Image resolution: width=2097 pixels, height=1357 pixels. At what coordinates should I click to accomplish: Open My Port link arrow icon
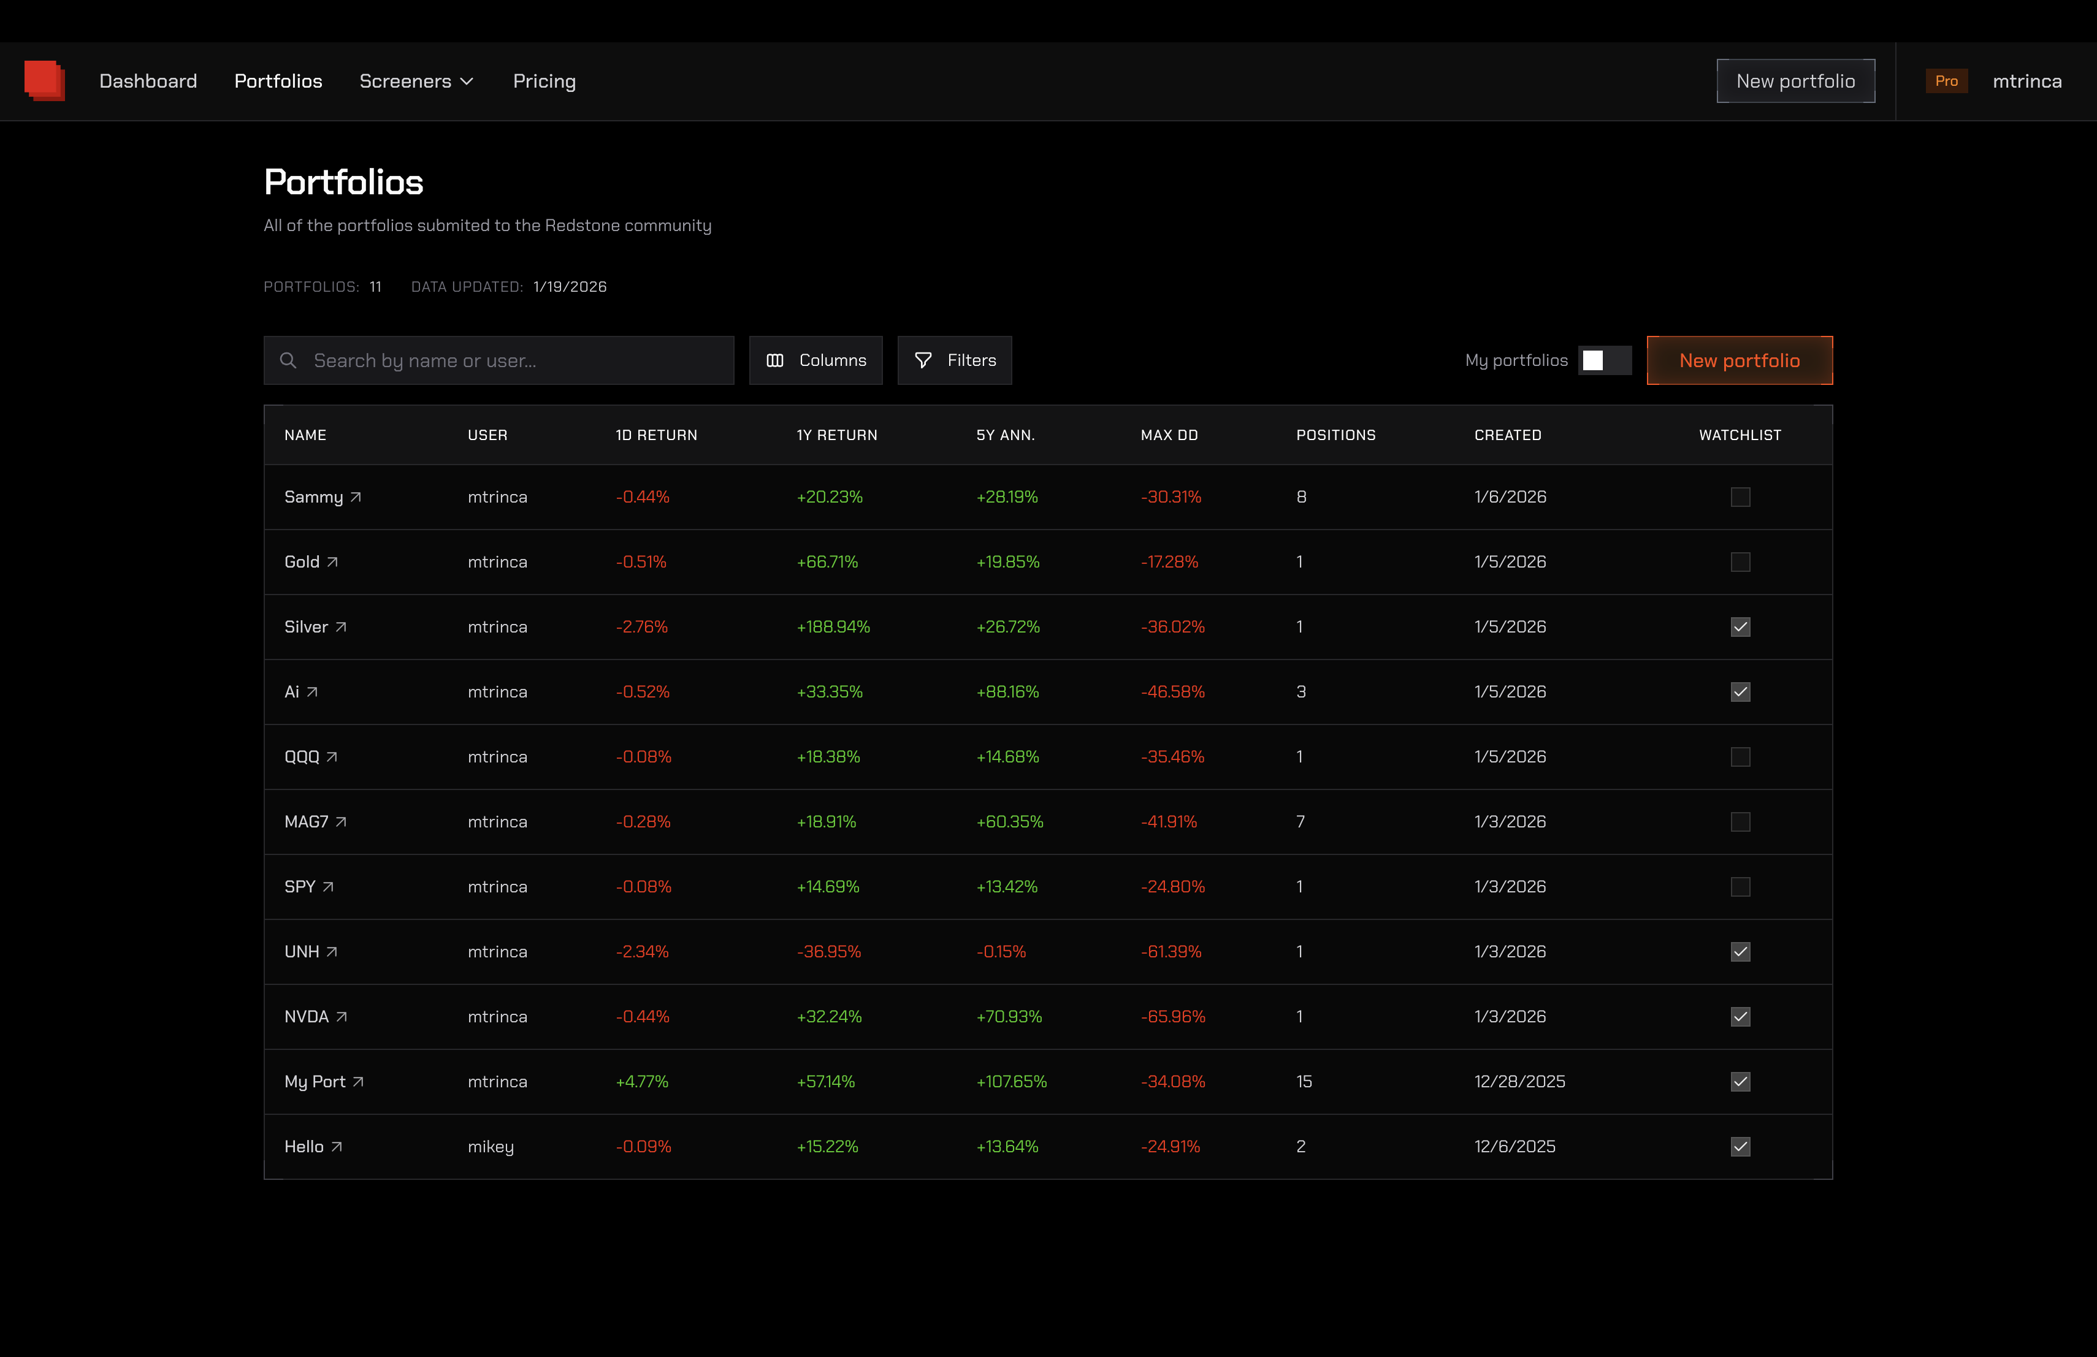[357, 1082]
